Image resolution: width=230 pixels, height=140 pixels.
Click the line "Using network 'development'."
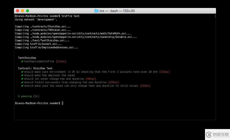[x=36, y=19]
